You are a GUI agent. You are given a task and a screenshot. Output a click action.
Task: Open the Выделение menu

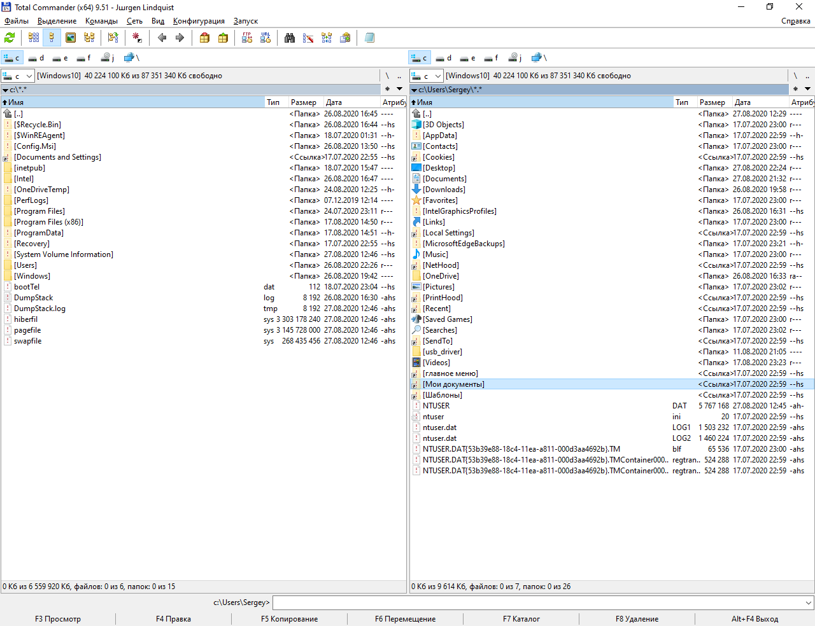[57, 21]
